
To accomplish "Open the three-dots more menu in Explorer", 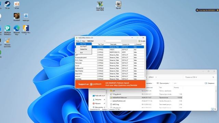I will (x=175, y=83).
